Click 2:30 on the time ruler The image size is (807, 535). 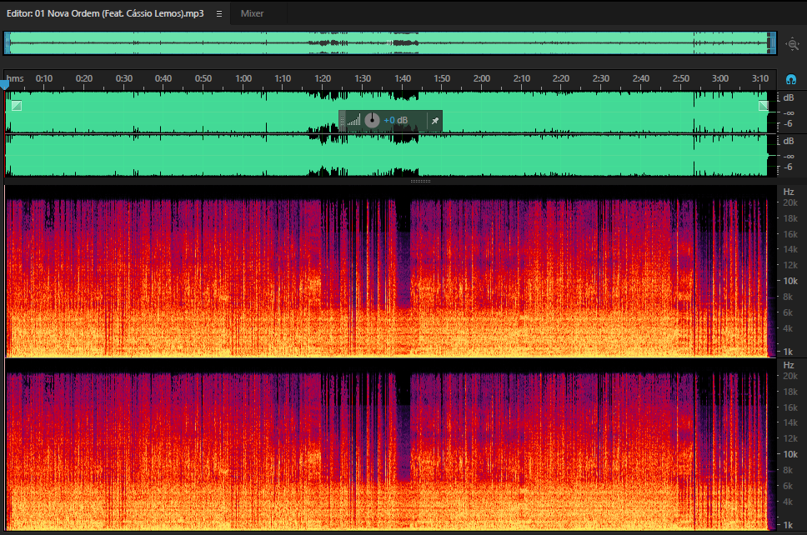[x=600, y=78]
